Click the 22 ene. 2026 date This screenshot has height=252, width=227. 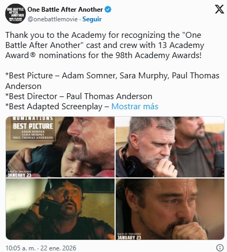[x=58, y=248]
